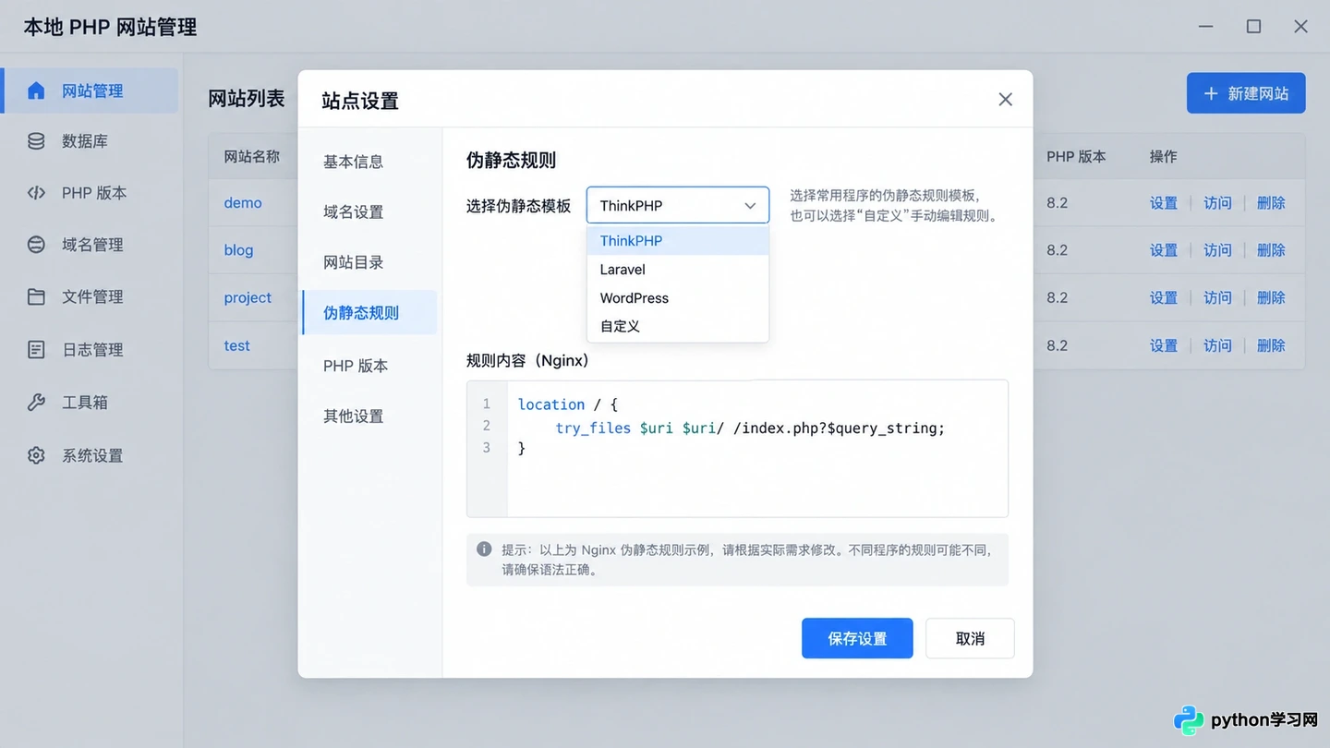Click the 取消 button
This screenshot has height=748, width=1330.
coord(970,638)
